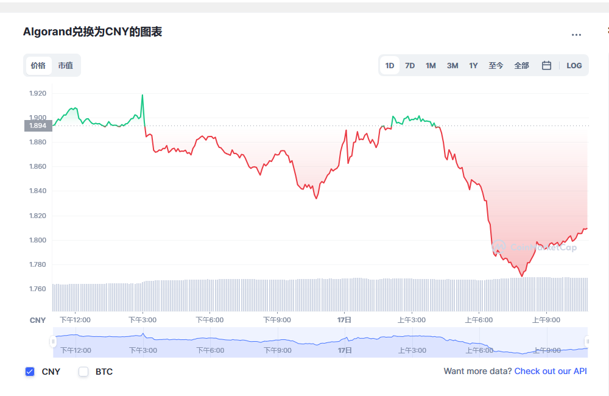
Task: Click the 1.920 y-axis price label
Action: 38,93
